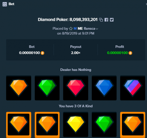
Task: Click the Diamond Poker bet ID title
Action: pyautogui.click(x=68, y=20)
